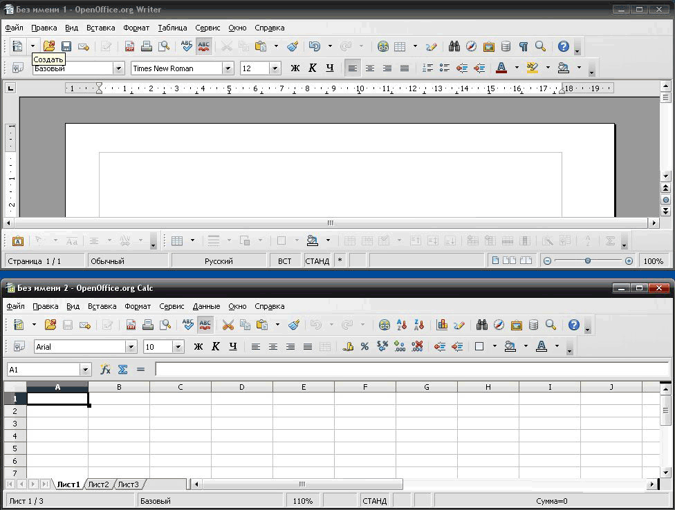675x510 pixels.
Task: Open the Navigator compass icon in Writer
Action: (x=472, y=46)
